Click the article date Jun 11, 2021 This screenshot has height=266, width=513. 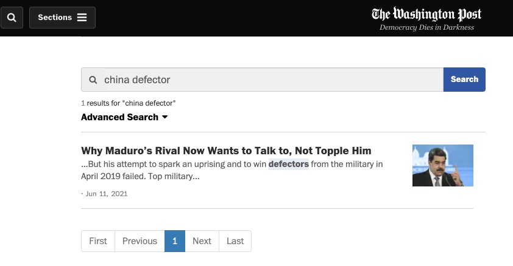tap(105, 194)
